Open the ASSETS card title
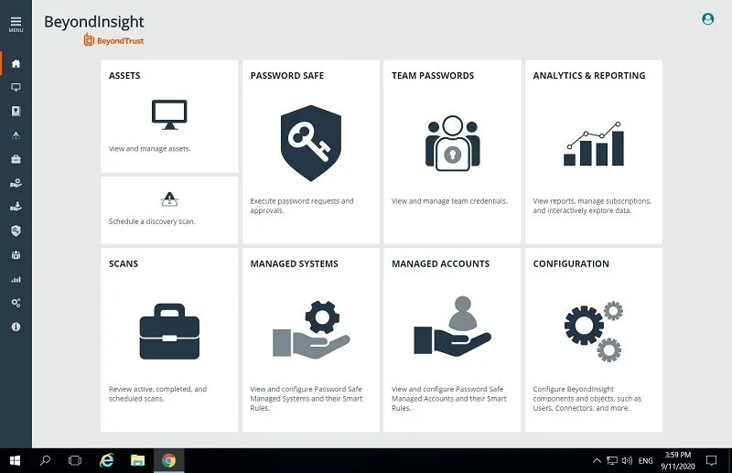The image size is (732, 473). [124, 76]
